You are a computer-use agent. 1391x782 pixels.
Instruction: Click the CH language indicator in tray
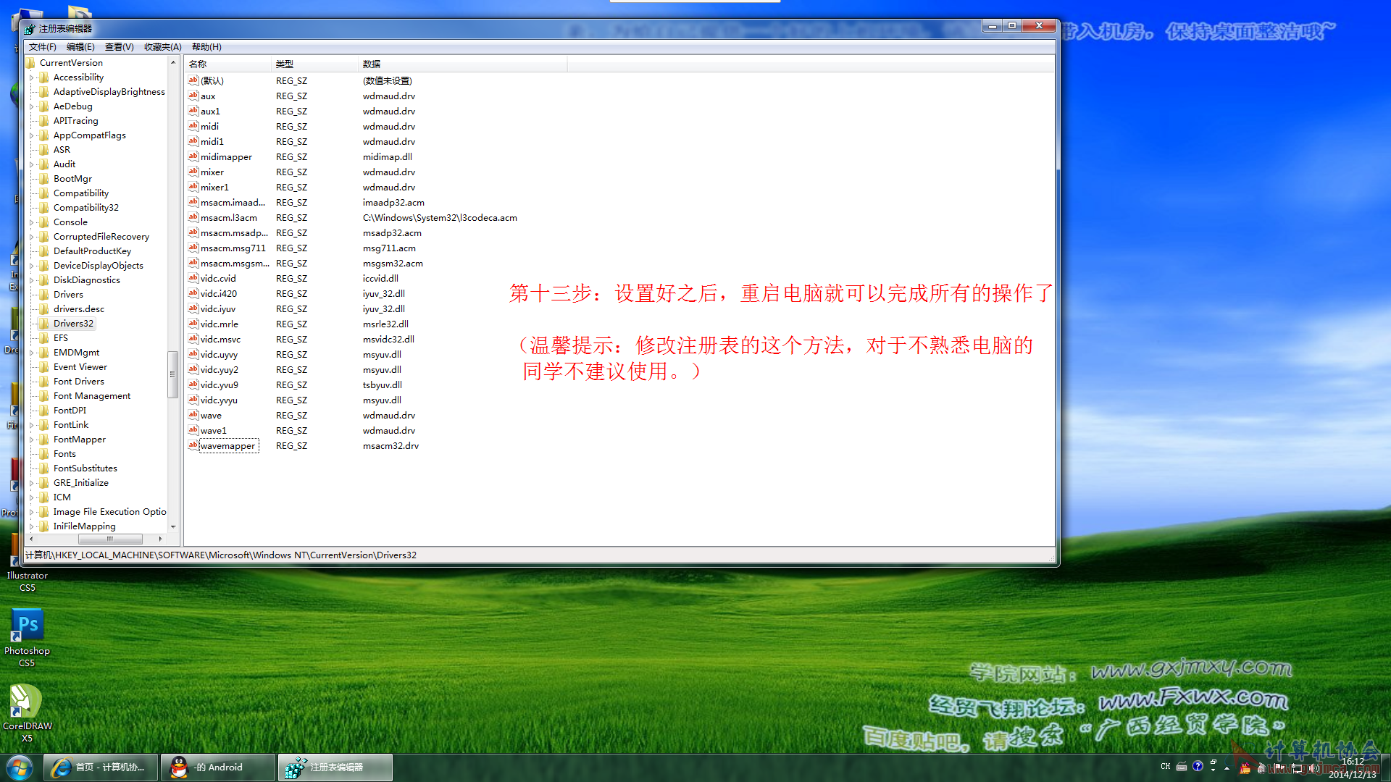click(x=1165, y=766)
